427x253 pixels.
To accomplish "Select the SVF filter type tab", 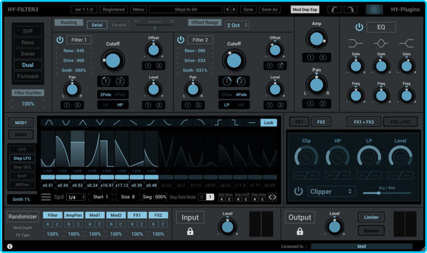I will click(28, 31).
